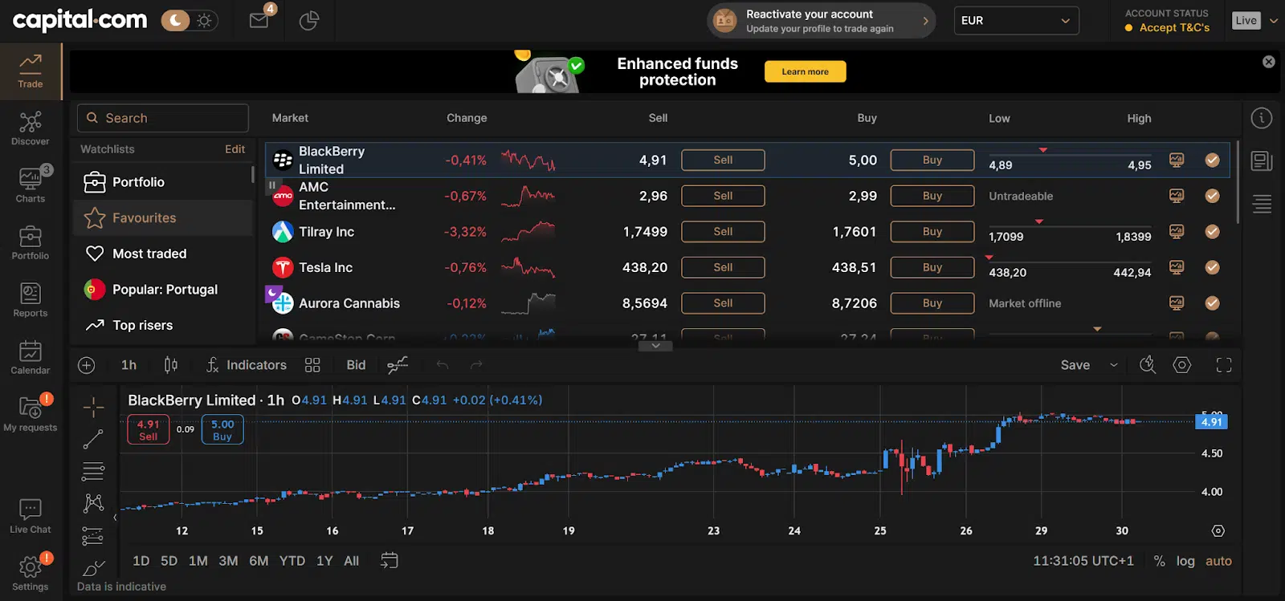The width and height of the screenshot is (1285, 601).
Task: Open chart settings hexagon icon
Action: pos(1181,365)
